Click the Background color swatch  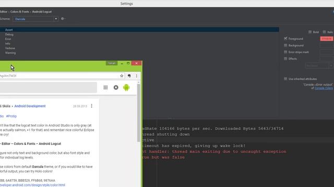pyautogui.click(x=327, y=45)
